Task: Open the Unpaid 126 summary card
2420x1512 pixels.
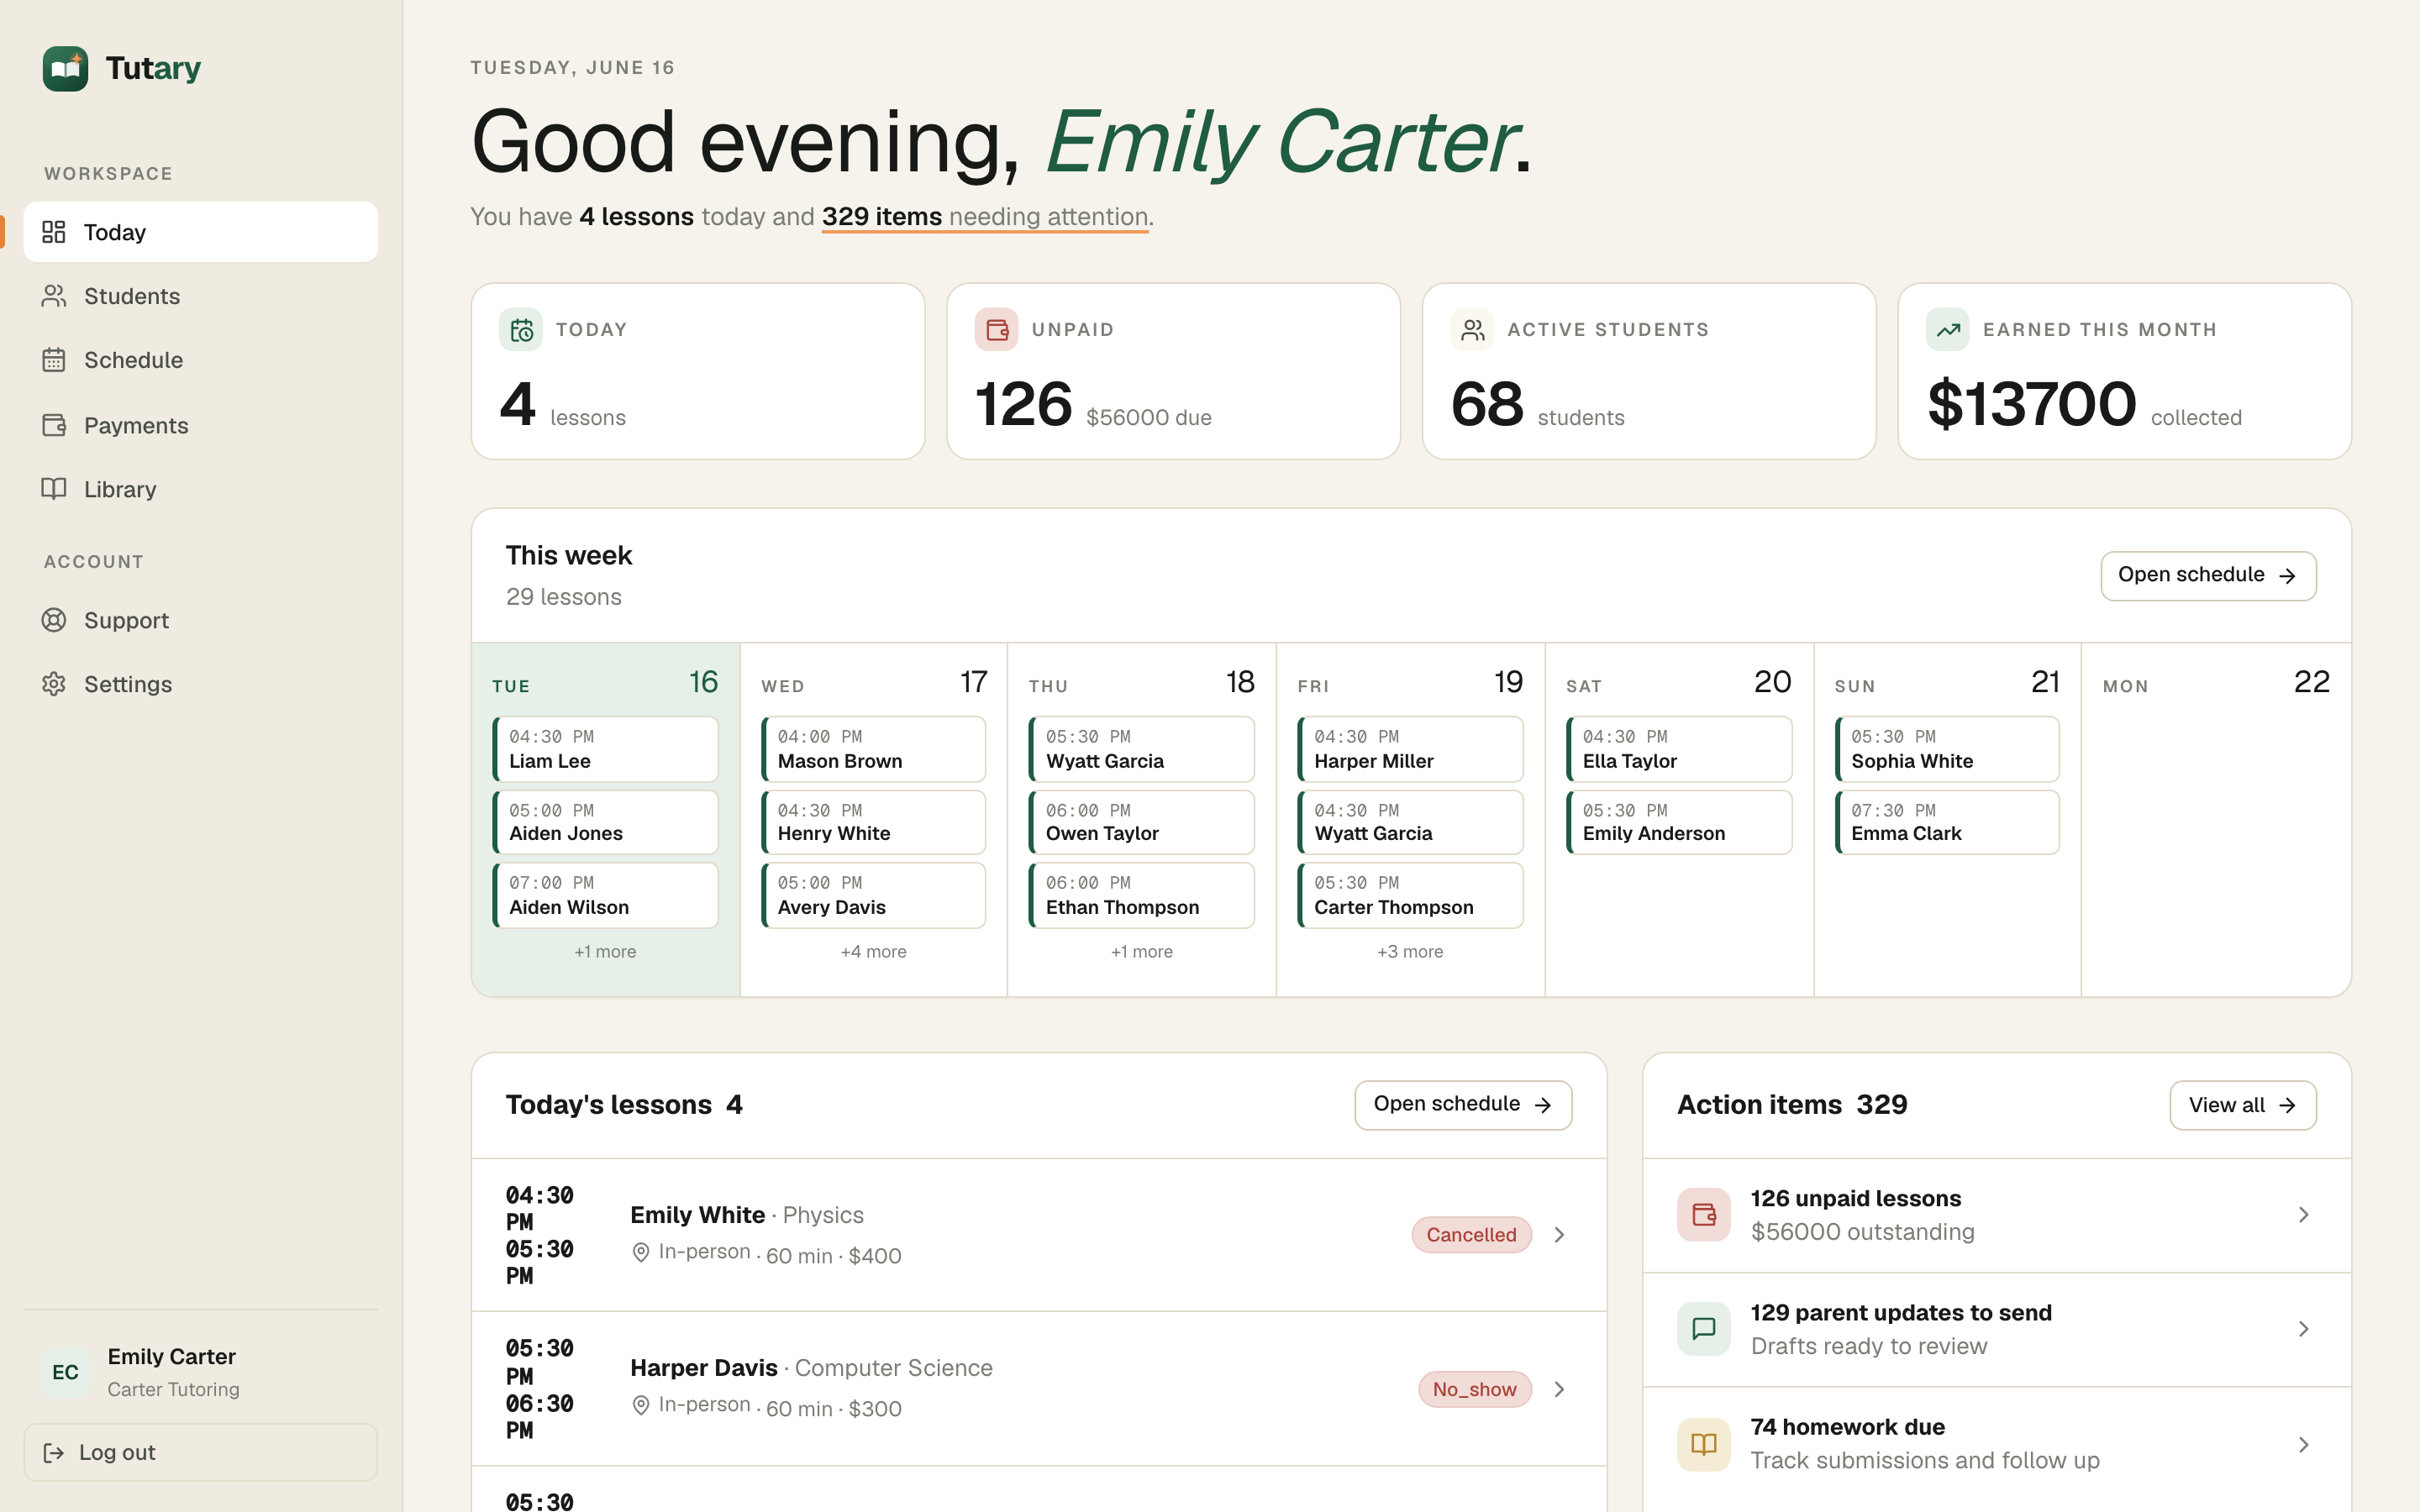Action: [x=1173, y=371]
